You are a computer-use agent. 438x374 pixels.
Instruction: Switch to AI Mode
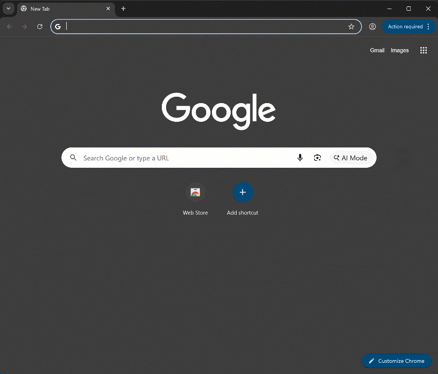[350, 158]
